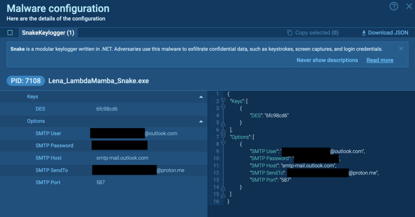The image size is (415, 217).
Task: Click the Copy selected icon
Action: click(289, 33)
